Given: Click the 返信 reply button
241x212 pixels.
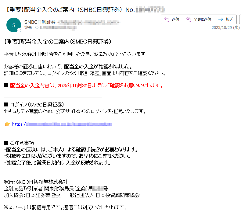Looking at the screenshot, I should (x=172, y=19).
